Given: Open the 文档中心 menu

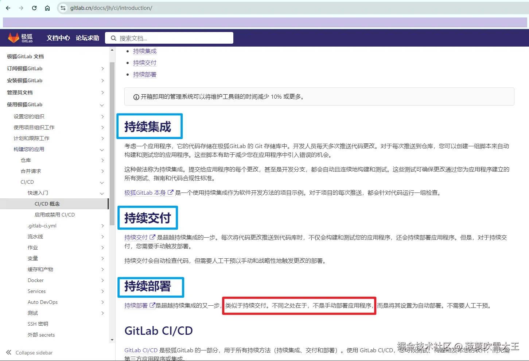Looking at the screenshot, I should 58,37.
